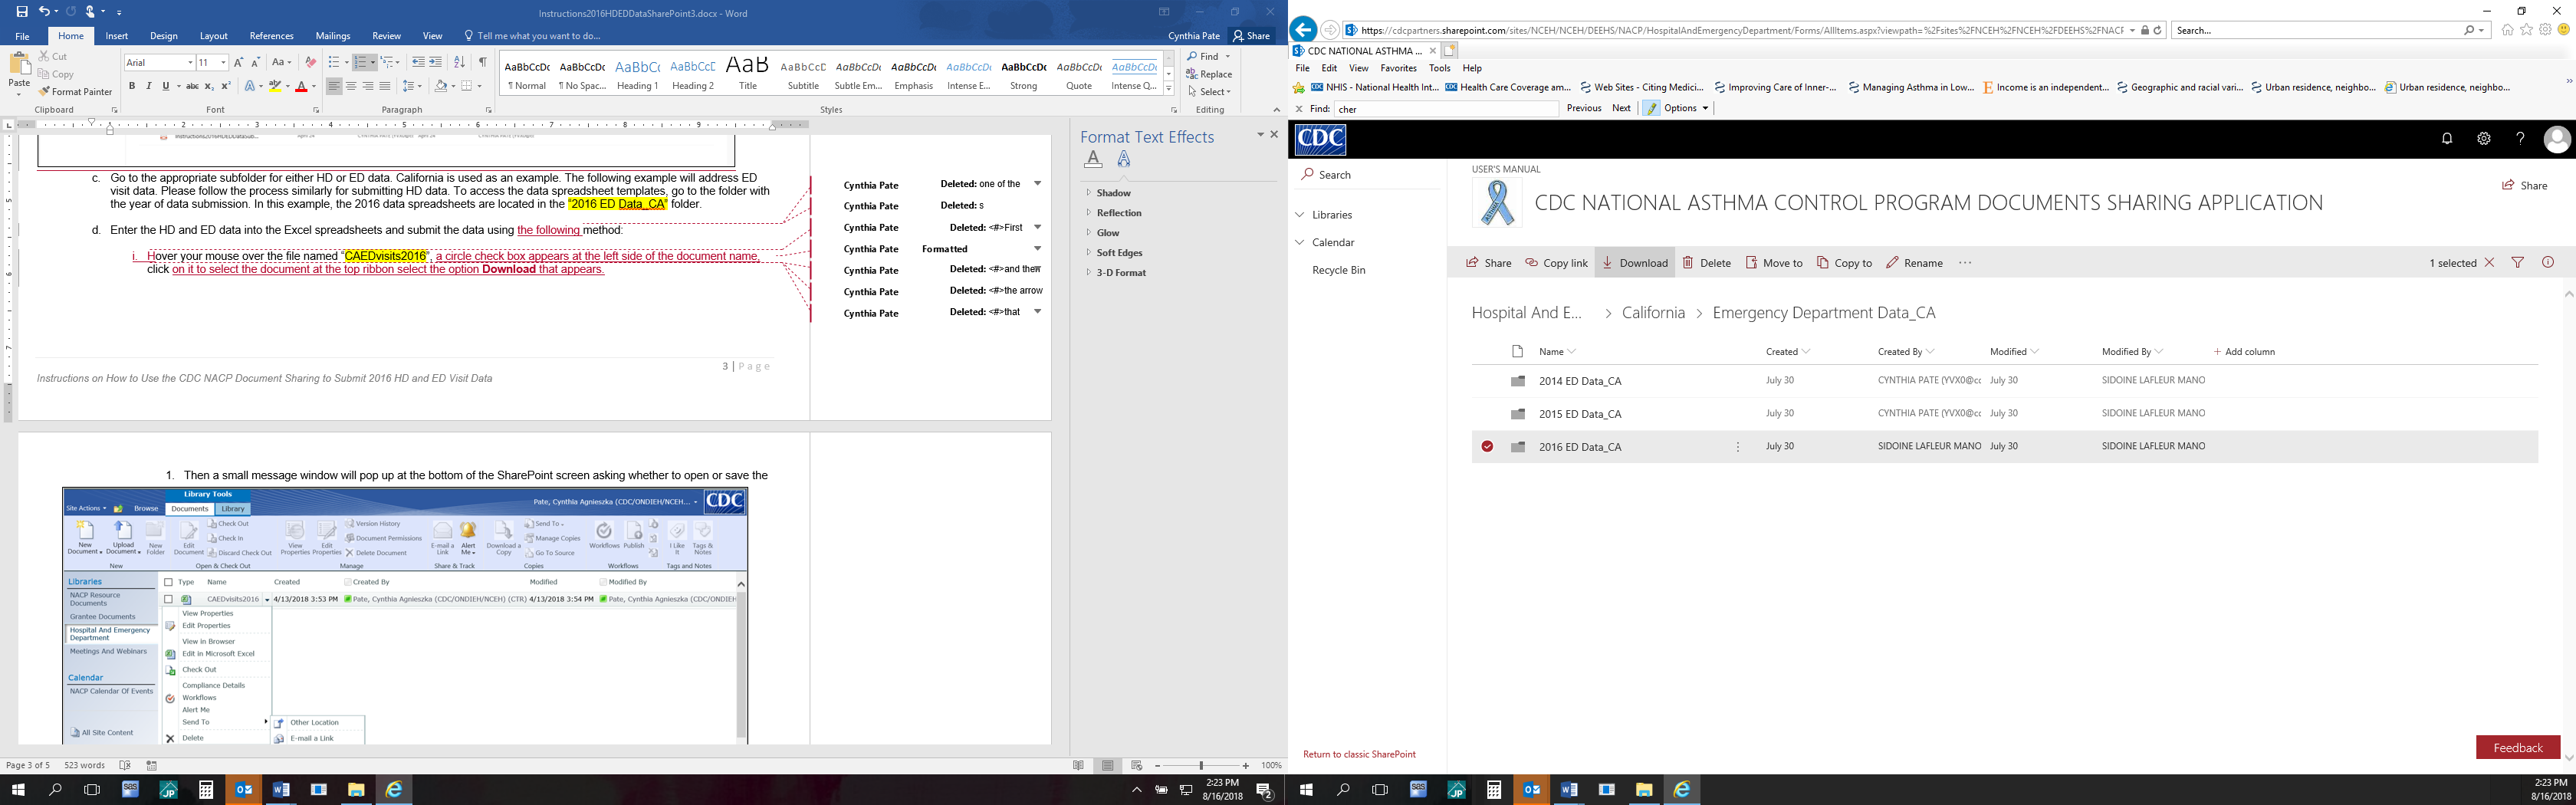Open SharePoint notifications bell
Viewport: 2576px width, 805px height.
tap(2446, 139)
